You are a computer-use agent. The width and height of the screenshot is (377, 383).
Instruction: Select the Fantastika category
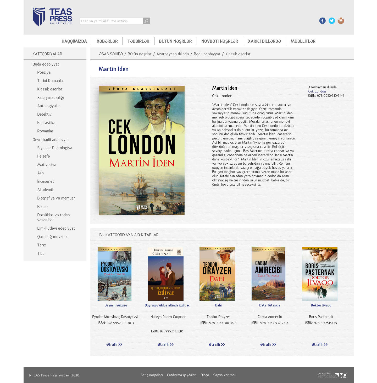[x=46, y=123]
